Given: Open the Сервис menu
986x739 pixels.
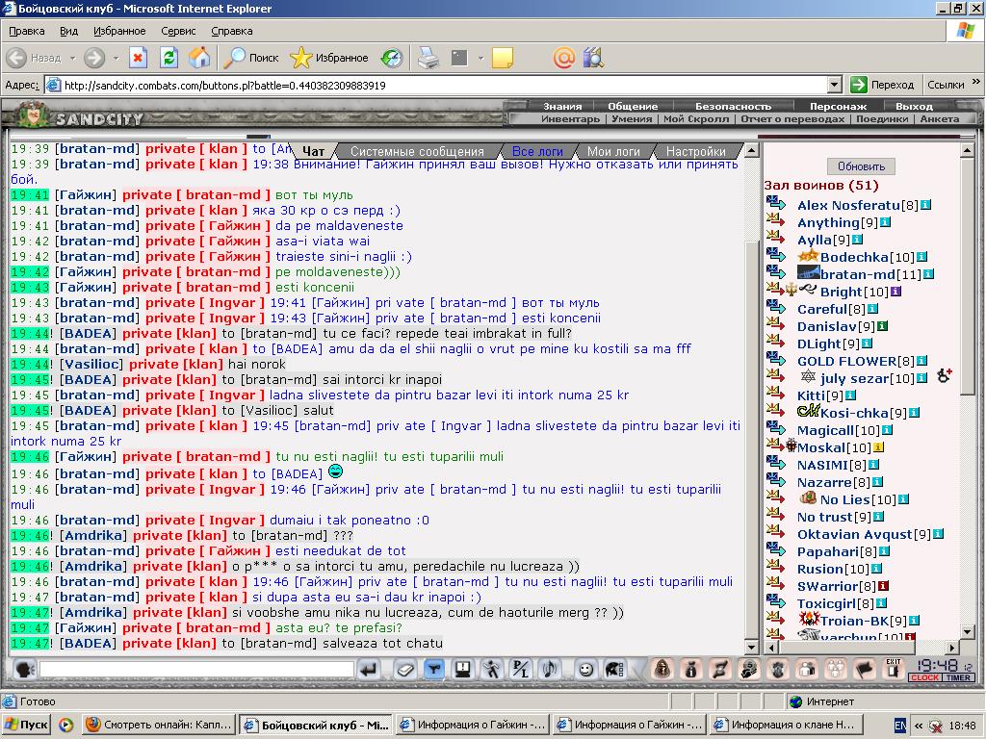Looking at the screenshot, I should click(178, 31).
